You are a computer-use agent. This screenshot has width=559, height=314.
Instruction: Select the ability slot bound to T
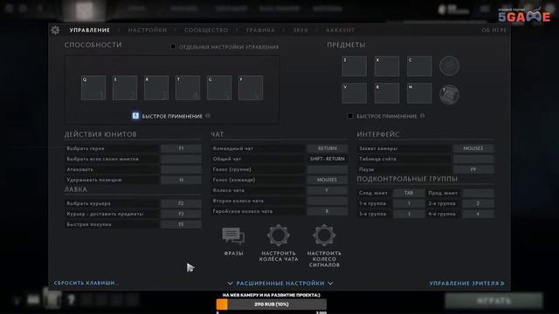coord(188,87)
